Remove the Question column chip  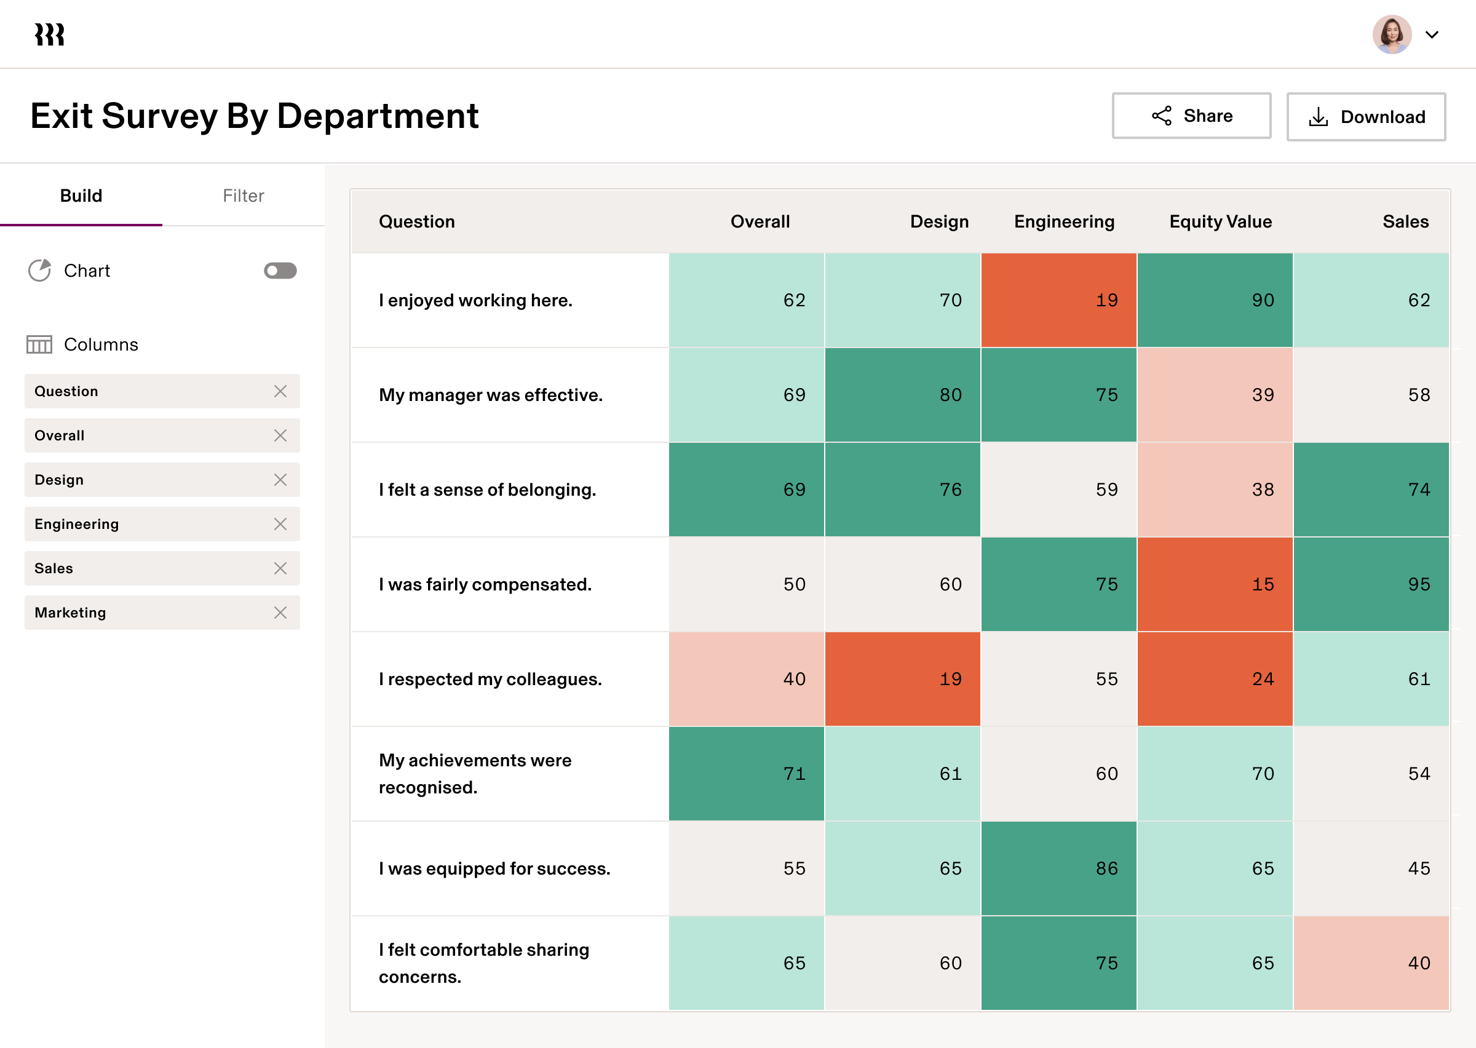280,391
